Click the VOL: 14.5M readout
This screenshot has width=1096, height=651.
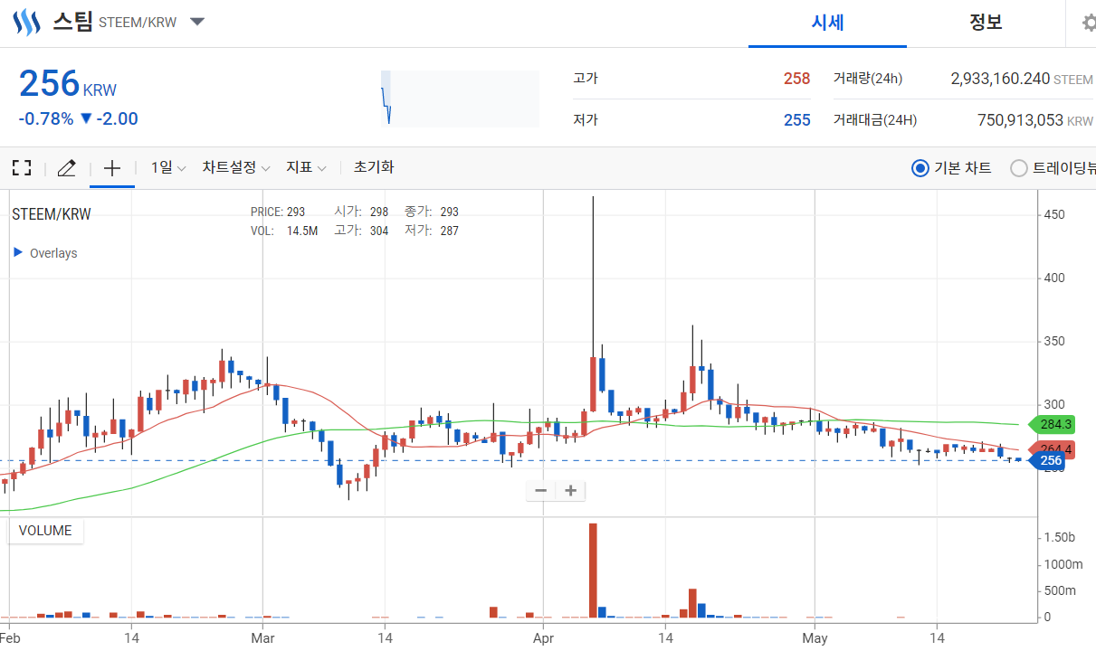point(283,231)
